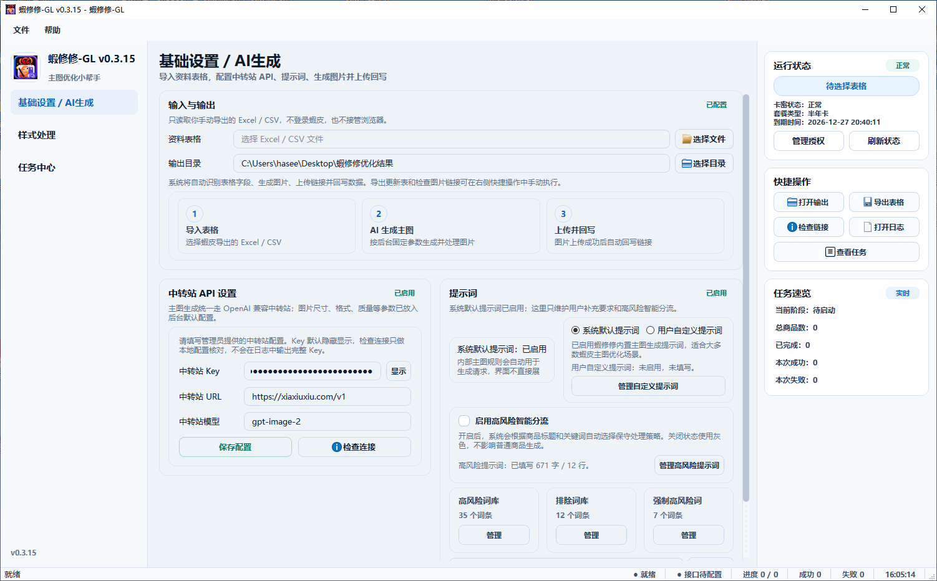Enable the 启用高风险智能分流 checkbox
This screenshot has height=581, width=937.
point(464,421)
